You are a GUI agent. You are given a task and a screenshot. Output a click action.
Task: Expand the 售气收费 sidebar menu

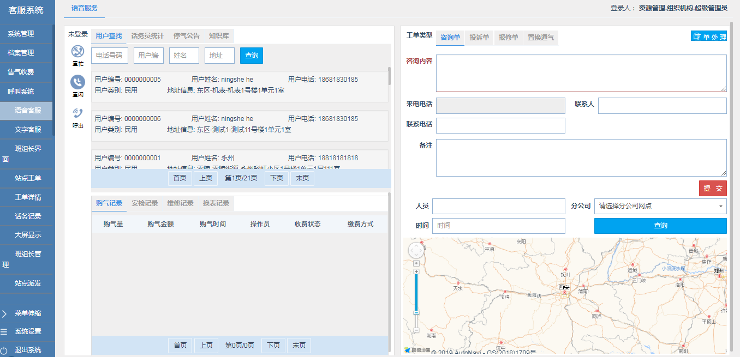(x=27, y=72)
